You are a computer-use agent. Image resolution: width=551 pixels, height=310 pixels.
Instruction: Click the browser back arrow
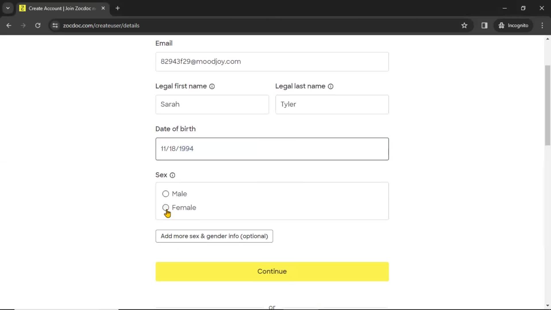pos(9,26)
